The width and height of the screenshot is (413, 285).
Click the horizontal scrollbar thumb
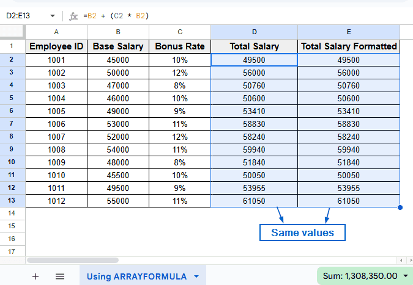[73, 261]
